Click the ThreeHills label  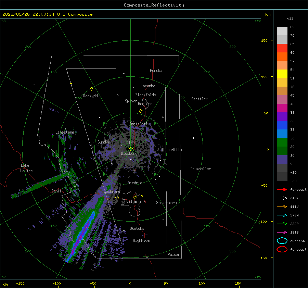pos(171,150)
